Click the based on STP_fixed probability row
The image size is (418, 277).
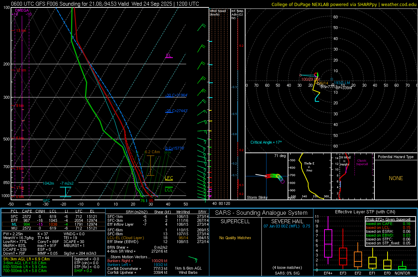click(388, 243)
